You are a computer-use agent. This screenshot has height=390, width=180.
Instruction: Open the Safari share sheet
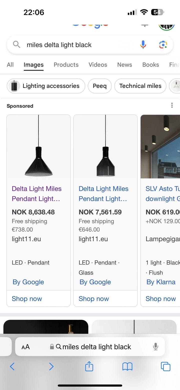click(89, 367)
